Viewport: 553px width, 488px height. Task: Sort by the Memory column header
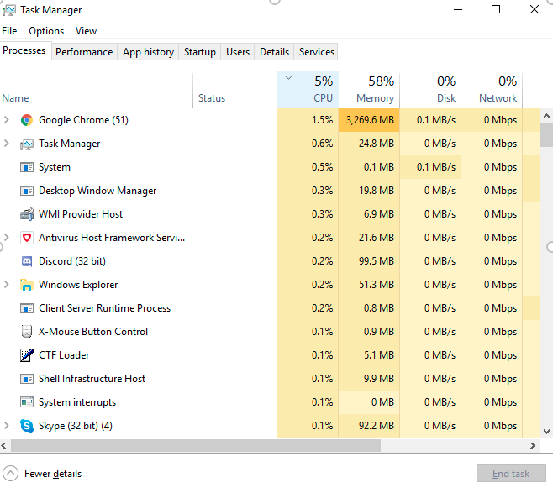point(369,90)
